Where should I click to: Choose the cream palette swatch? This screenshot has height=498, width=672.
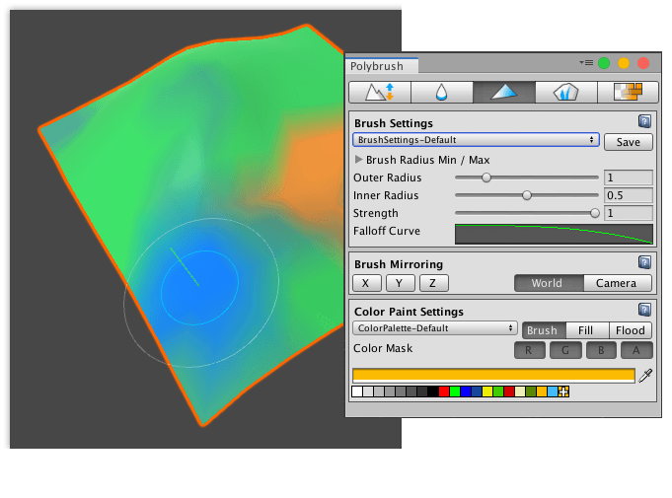point(520,391)
